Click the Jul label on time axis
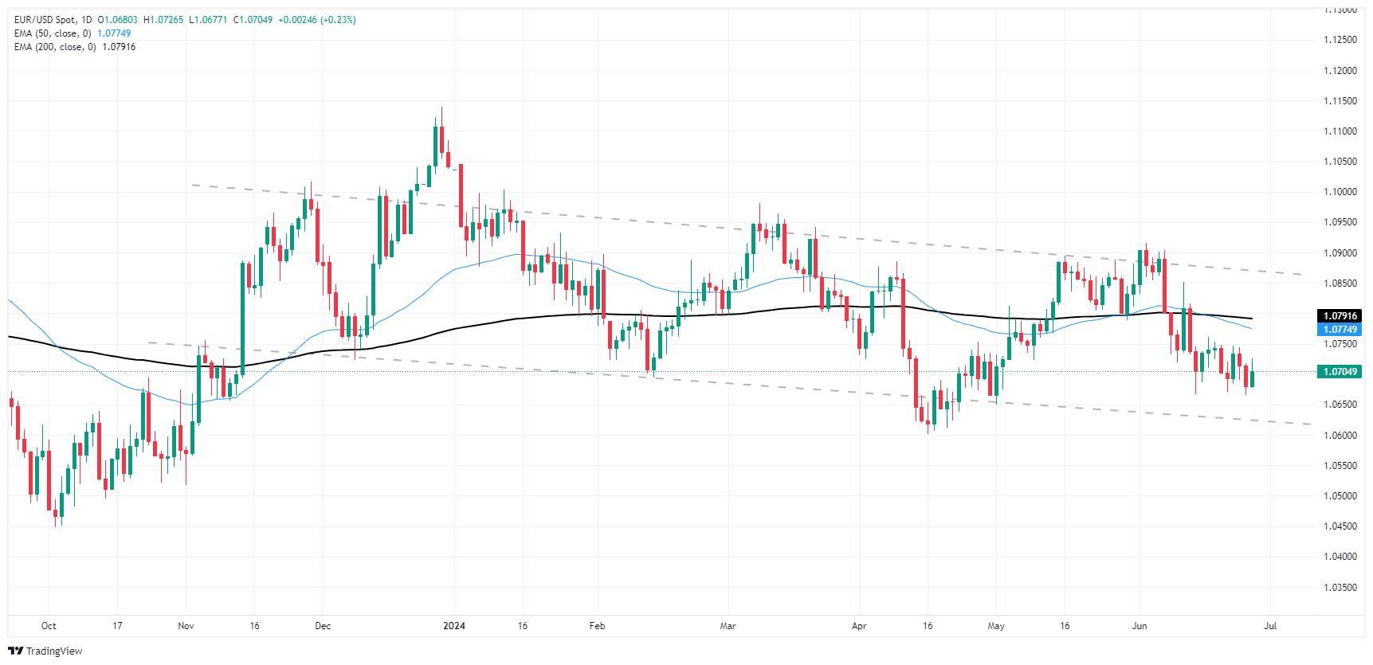Screen dimensions: 1373x665 [x=1270, y=626]
